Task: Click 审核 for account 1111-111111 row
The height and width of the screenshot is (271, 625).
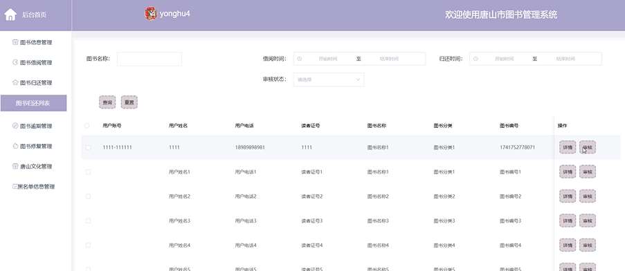Action: pos(588,147)
